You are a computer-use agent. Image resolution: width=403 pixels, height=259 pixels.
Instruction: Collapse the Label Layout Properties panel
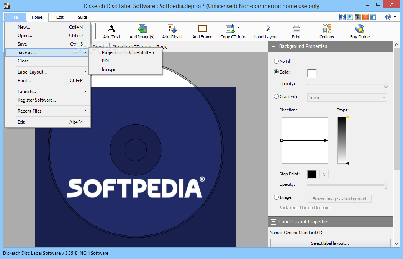coord(274,222)
